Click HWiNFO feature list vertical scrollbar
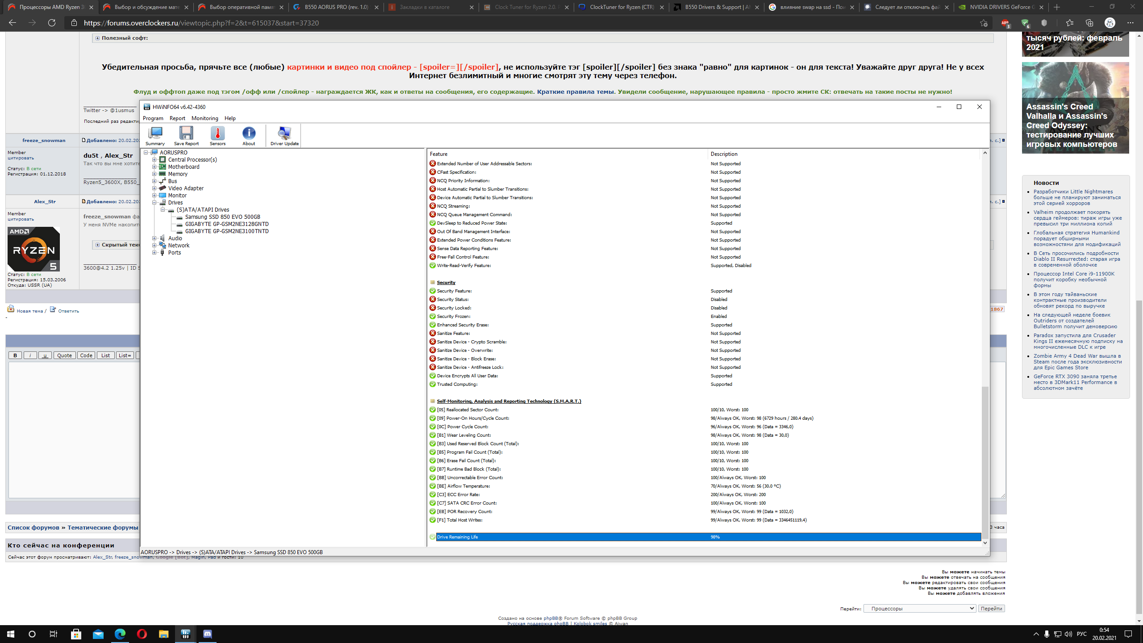This screenshot has width=1143, height=643. click(x=985, y=460)
